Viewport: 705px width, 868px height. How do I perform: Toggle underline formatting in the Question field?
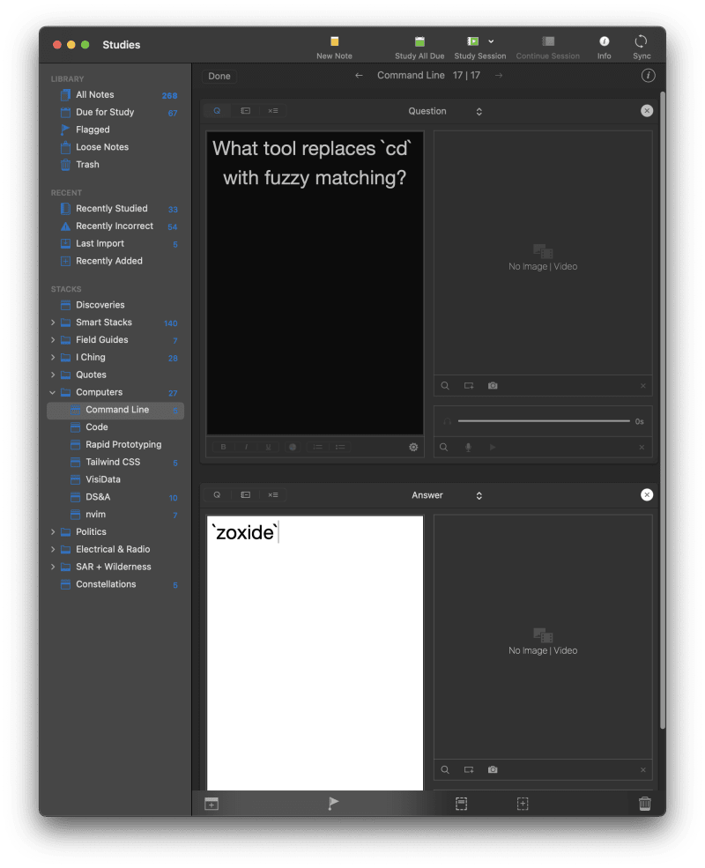268,447
